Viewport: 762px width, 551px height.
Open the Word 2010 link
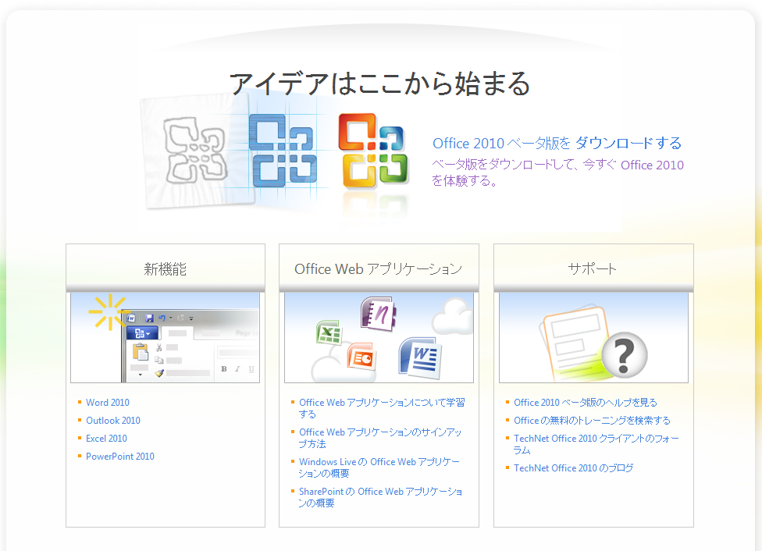(x=108, y=402)
